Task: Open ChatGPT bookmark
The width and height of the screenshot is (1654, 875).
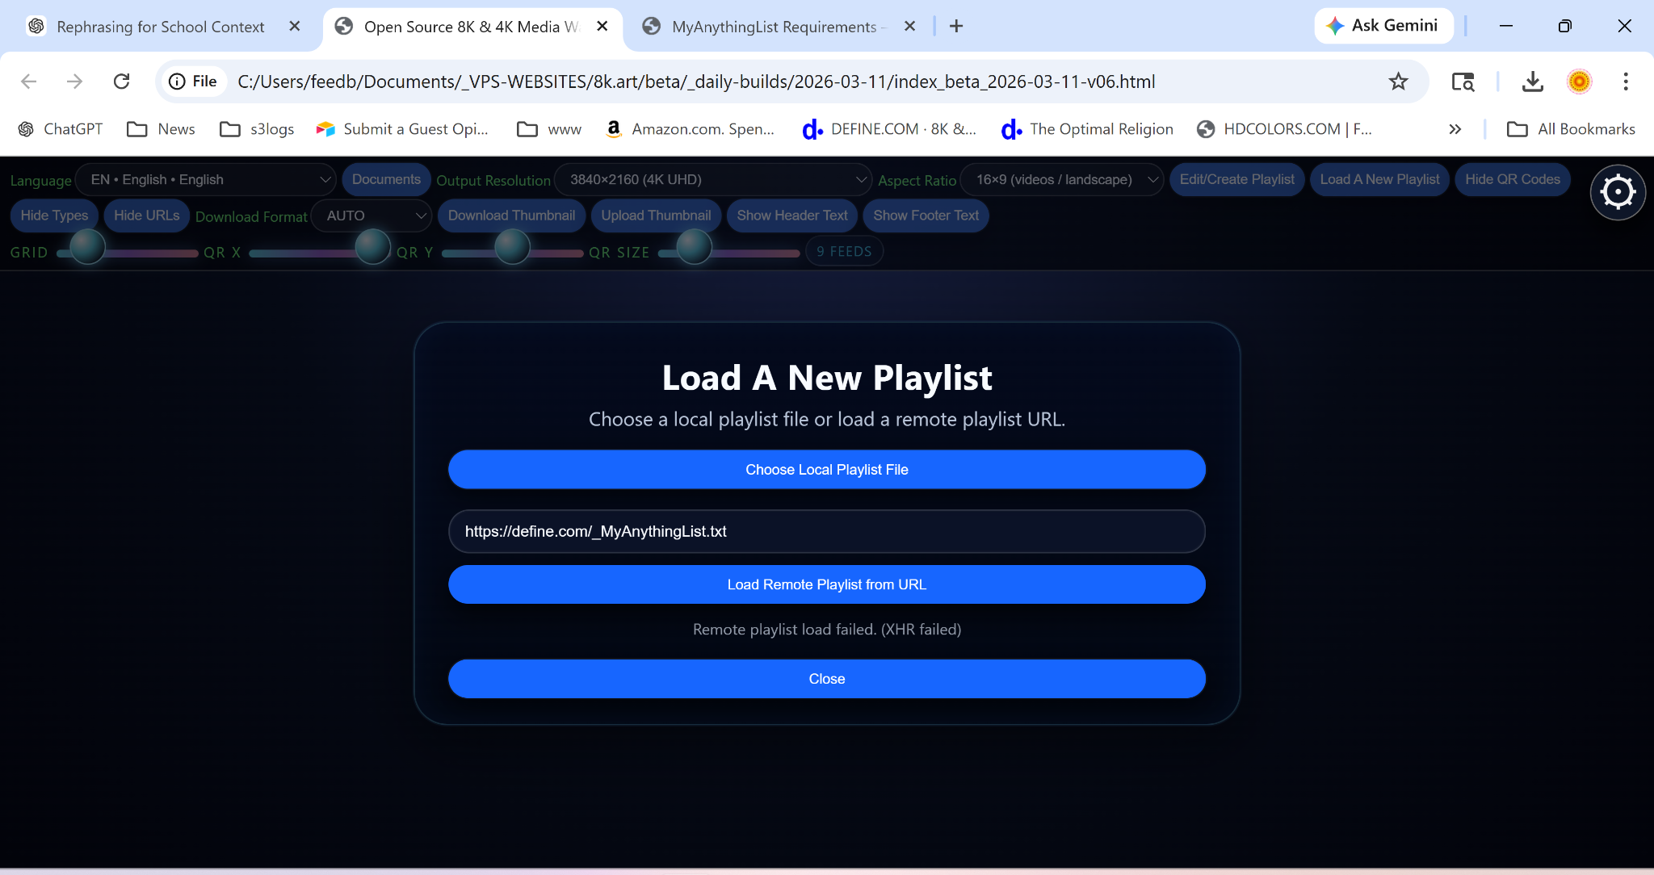Action: click(x=61, y=129)
